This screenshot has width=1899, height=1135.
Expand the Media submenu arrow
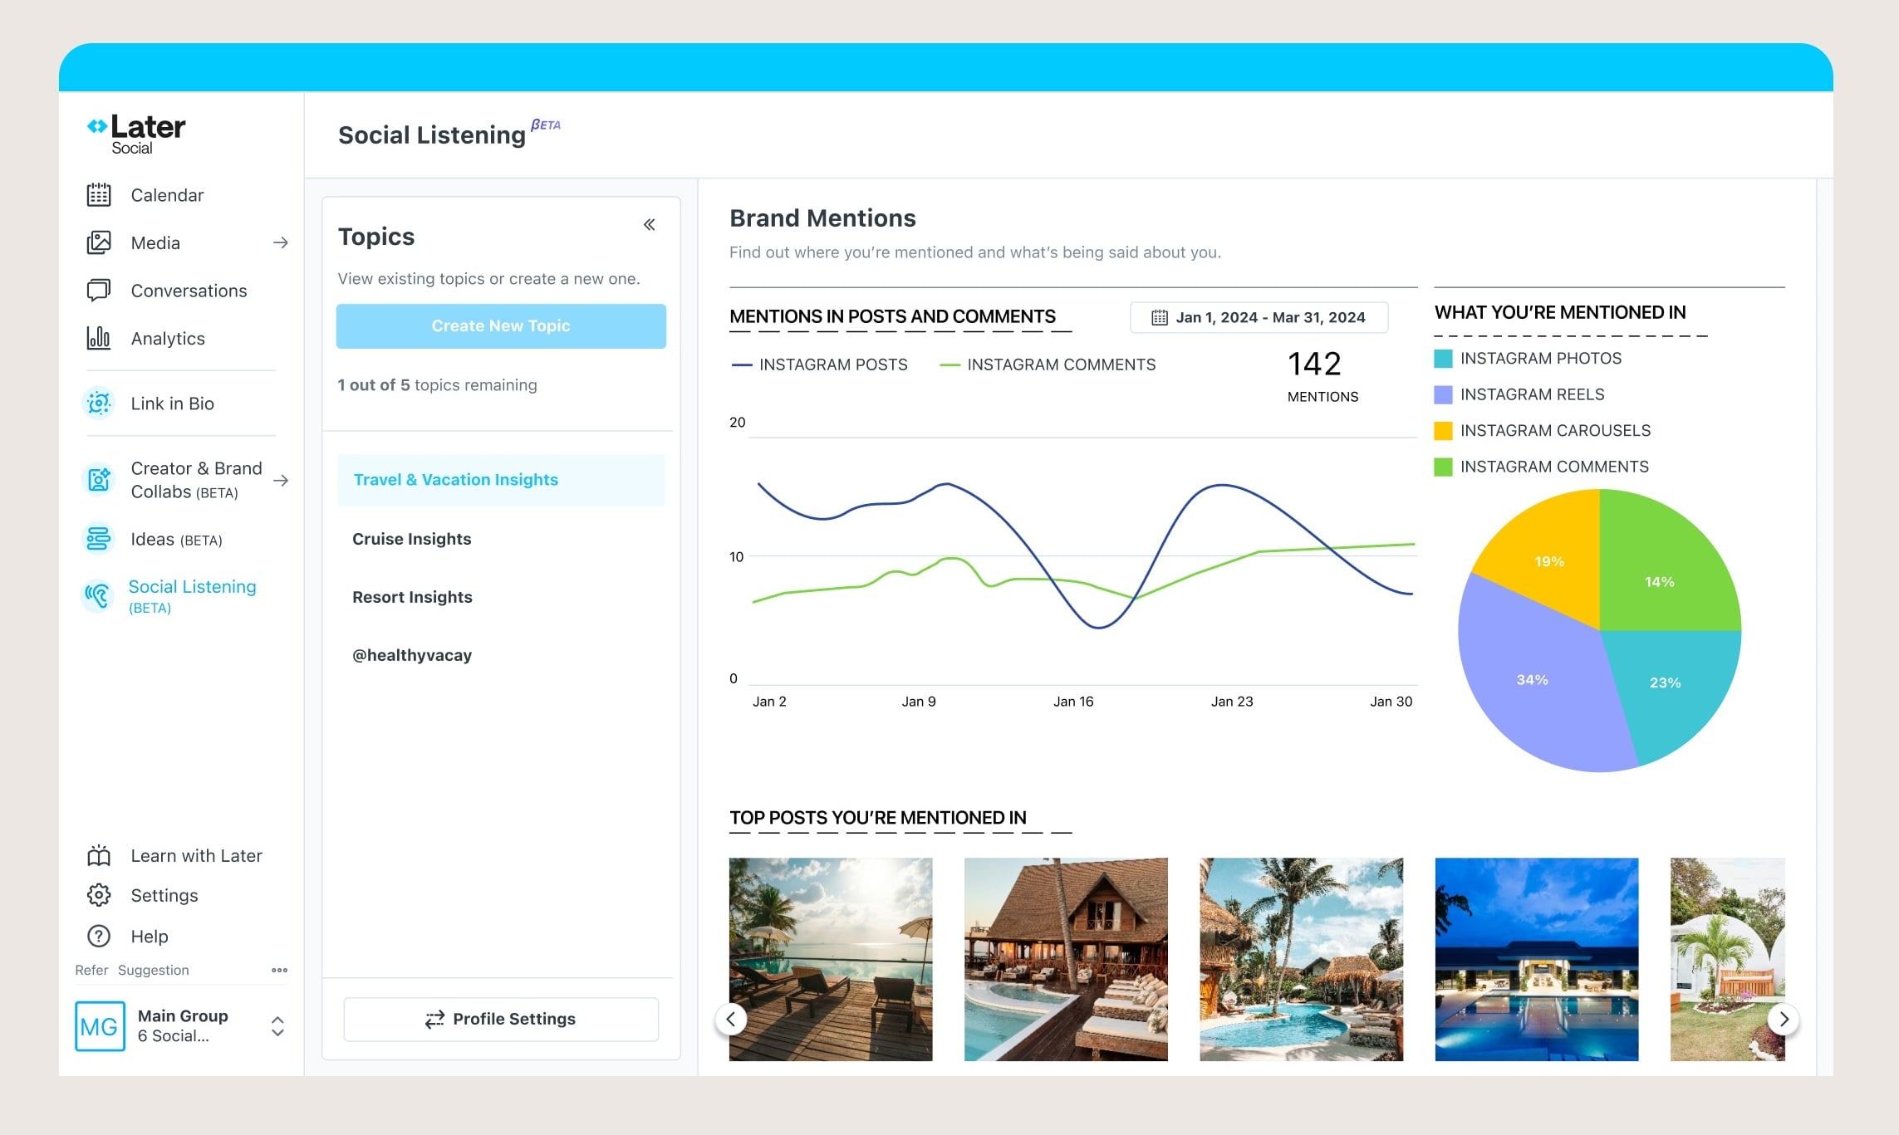point(281,242)
